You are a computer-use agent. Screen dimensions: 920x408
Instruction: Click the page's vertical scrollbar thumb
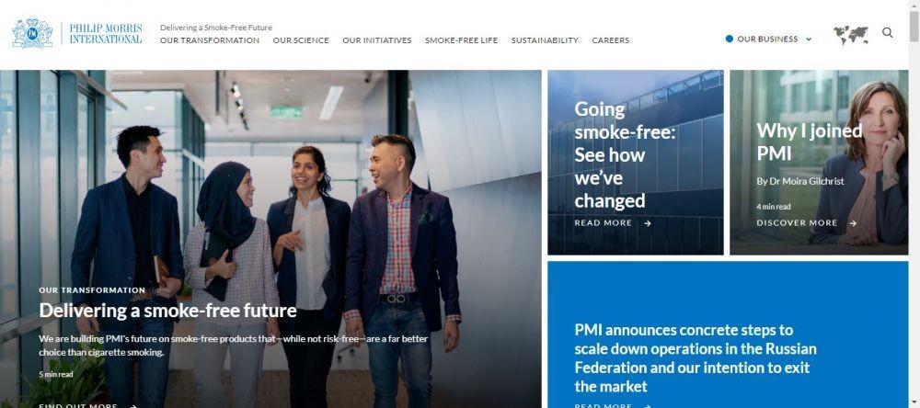point(914,26)
